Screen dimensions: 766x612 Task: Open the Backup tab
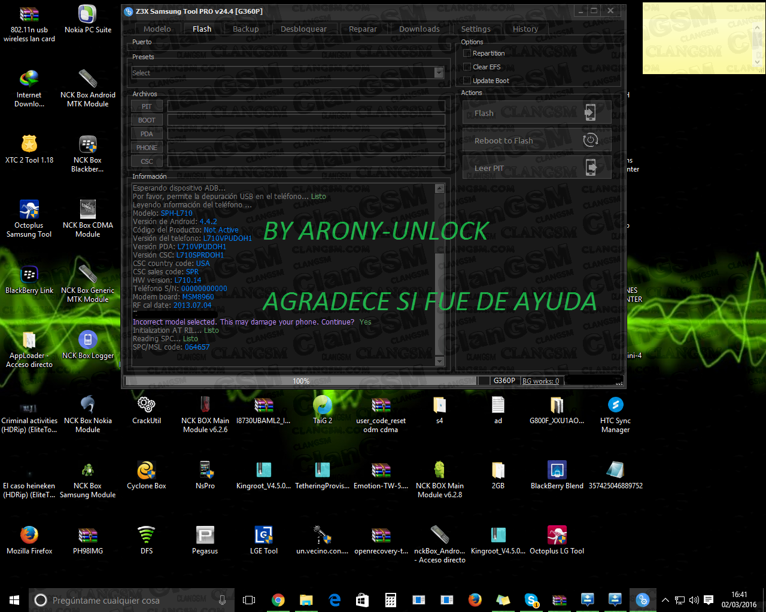[x=246, y=29]
